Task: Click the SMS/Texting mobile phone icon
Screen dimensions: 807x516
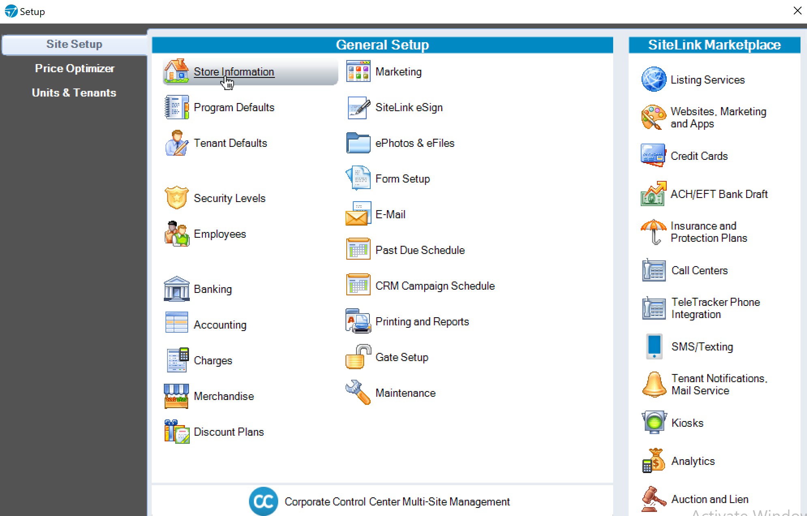Action: [654, 346]
